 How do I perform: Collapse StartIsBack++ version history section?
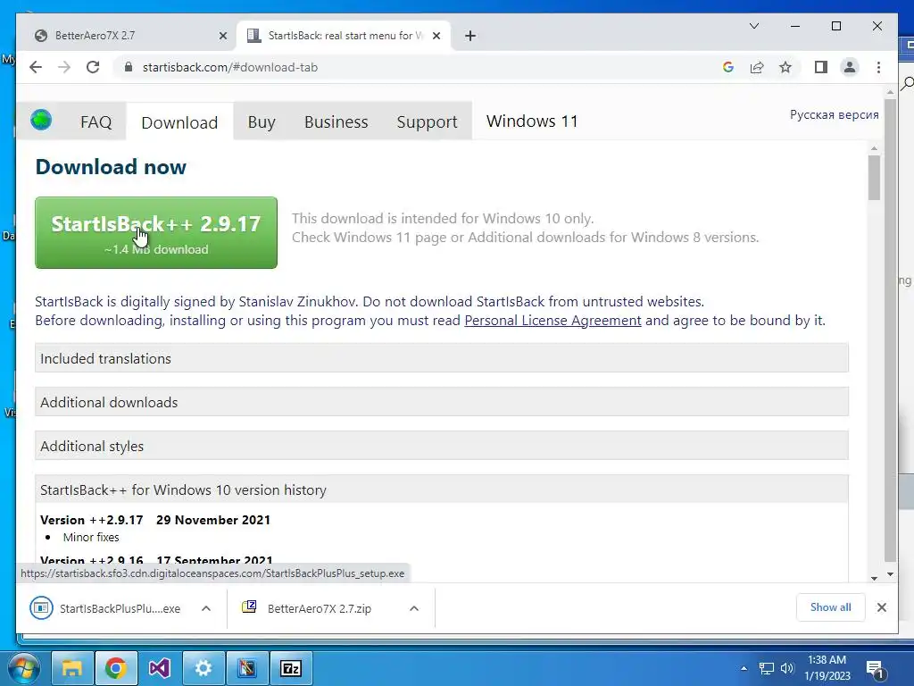pyautogui.click(x=442, y=489)
